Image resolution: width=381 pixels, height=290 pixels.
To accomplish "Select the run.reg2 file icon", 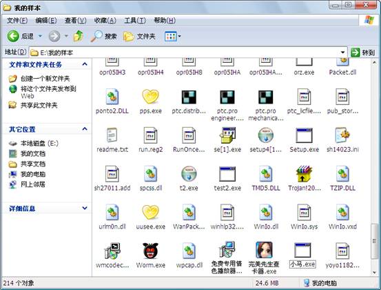I will pyautogui.click(x=150, y=135).
